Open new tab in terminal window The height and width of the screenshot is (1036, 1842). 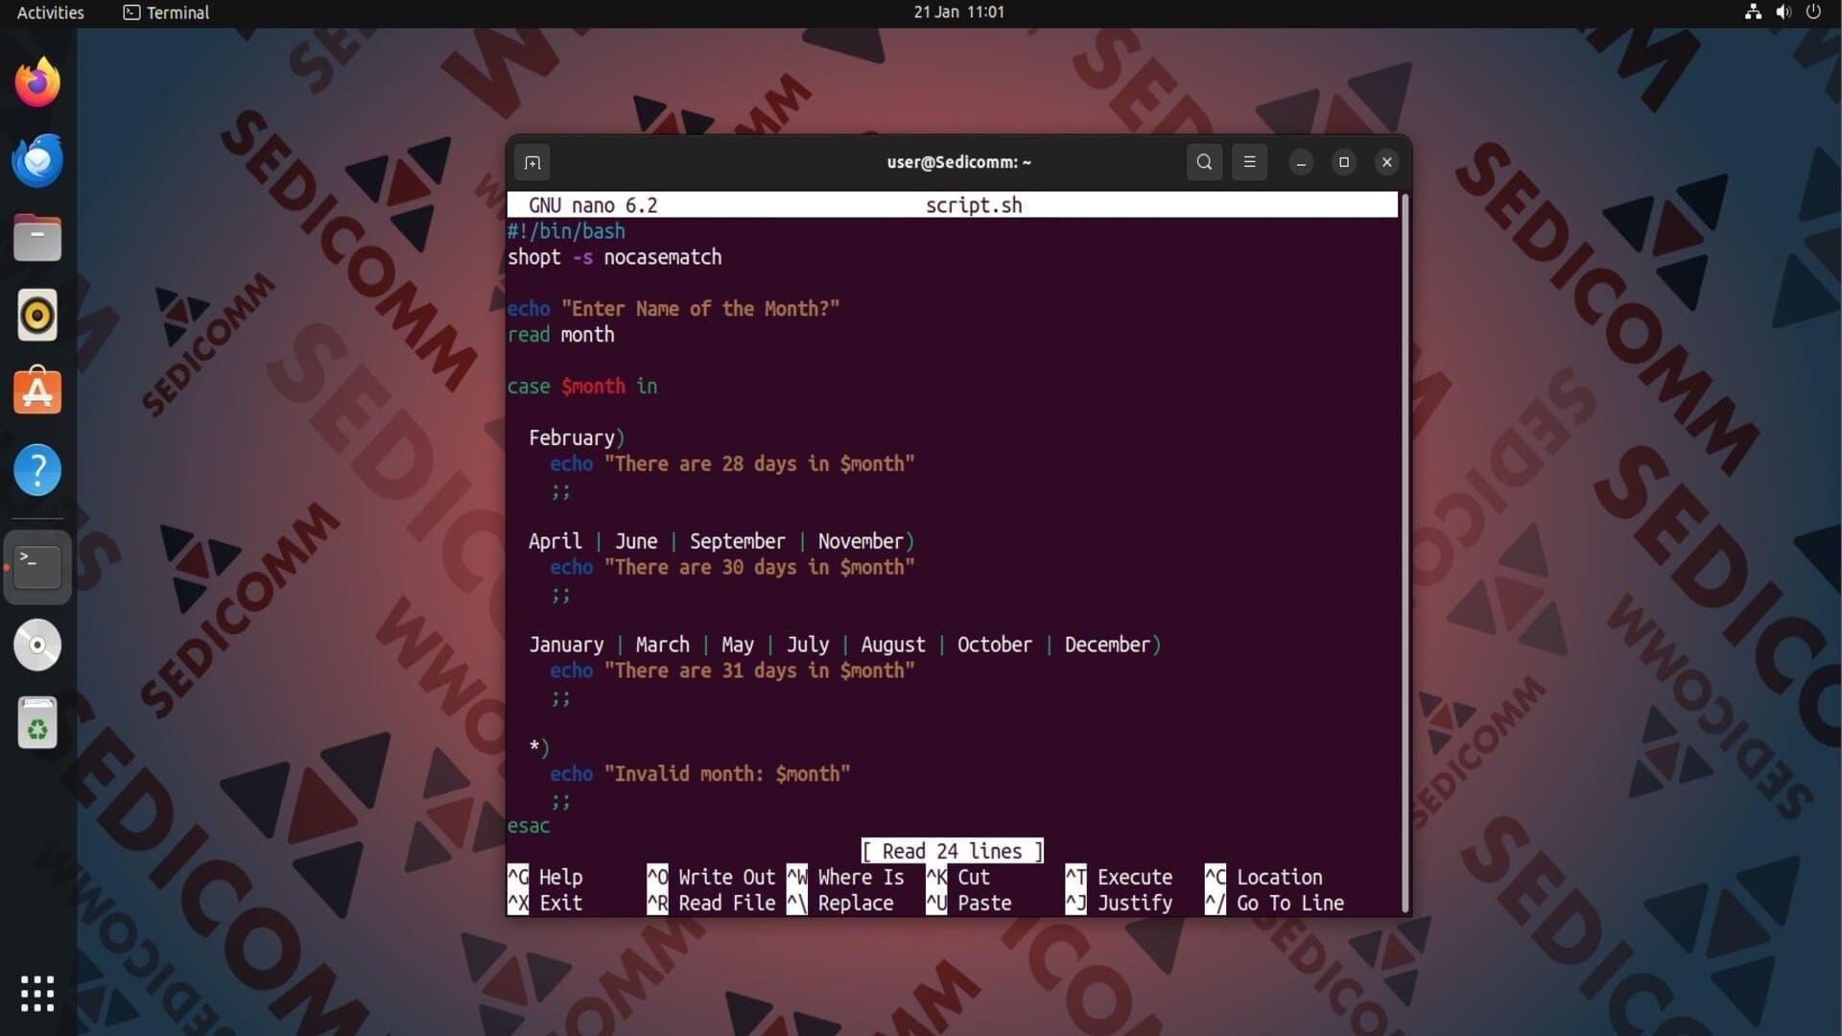532,162
